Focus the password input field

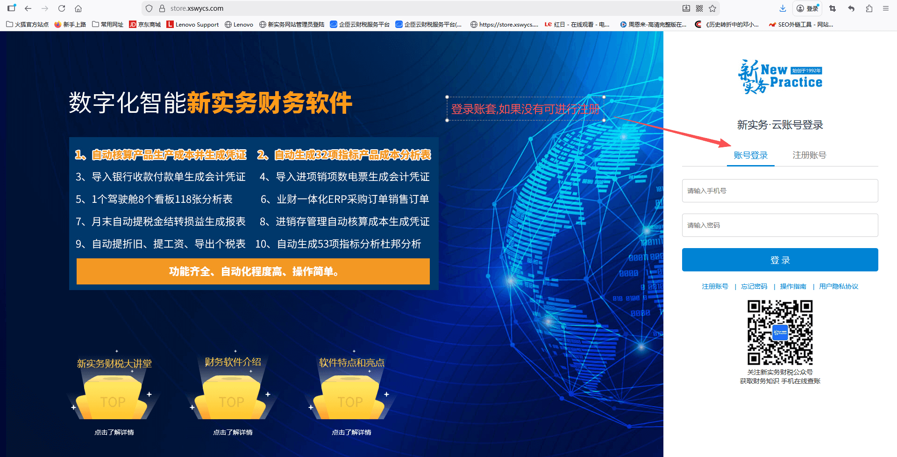(x=780, y=225)
